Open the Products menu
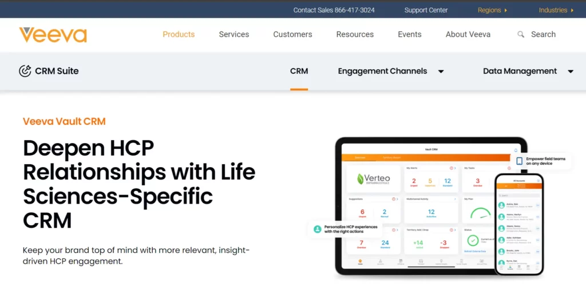The image size is (586, 294). point(179,34)
